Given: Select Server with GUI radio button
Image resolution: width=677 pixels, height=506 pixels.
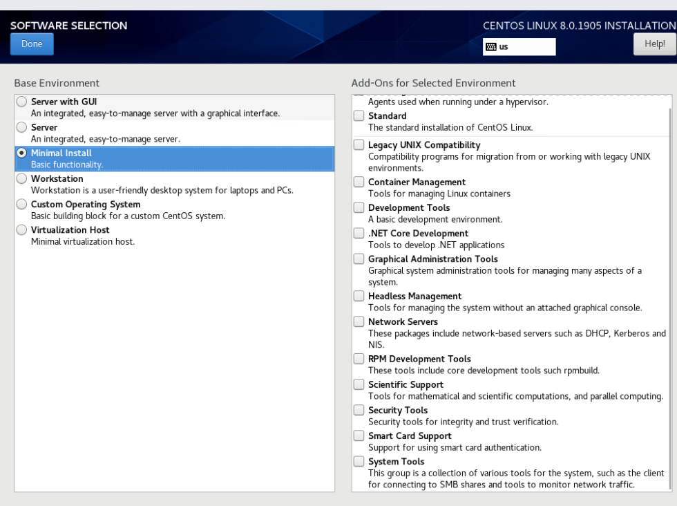Looking at the screenshot, I should pos(21,102).
